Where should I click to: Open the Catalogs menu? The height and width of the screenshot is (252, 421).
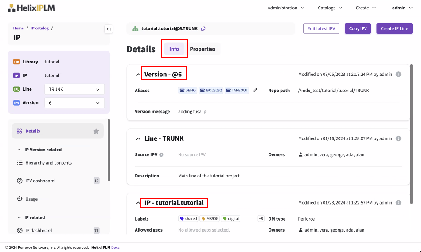coord(330,8)
